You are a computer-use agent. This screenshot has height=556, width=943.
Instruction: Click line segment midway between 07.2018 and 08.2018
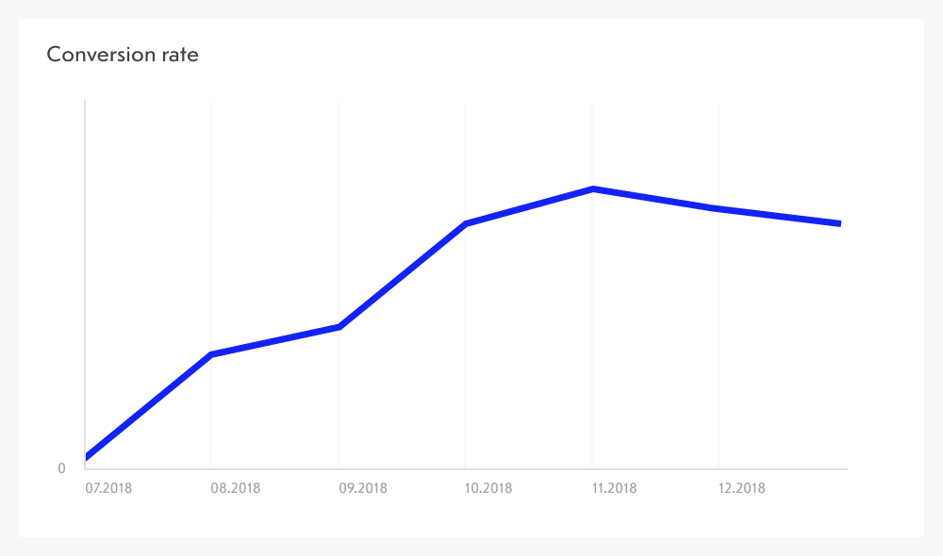(149, 406)
